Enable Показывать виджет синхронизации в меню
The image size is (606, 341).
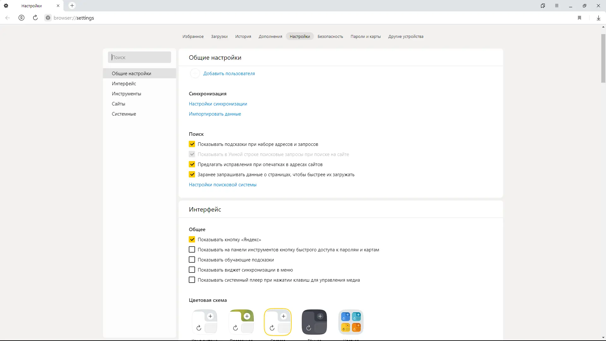[x=192, y=270]
